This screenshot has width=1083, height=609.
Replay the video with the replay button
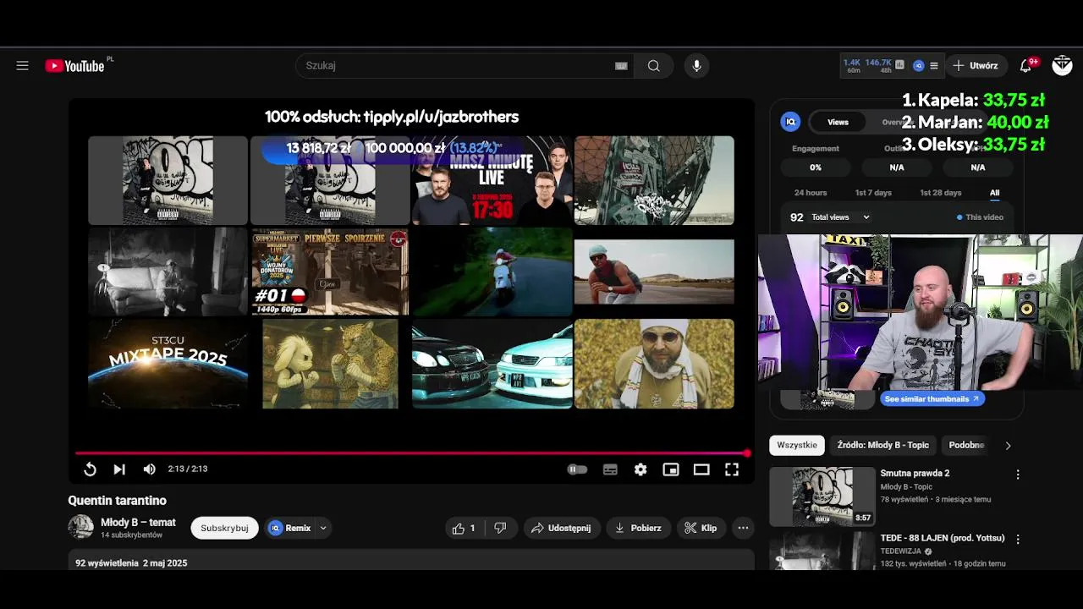90,469
